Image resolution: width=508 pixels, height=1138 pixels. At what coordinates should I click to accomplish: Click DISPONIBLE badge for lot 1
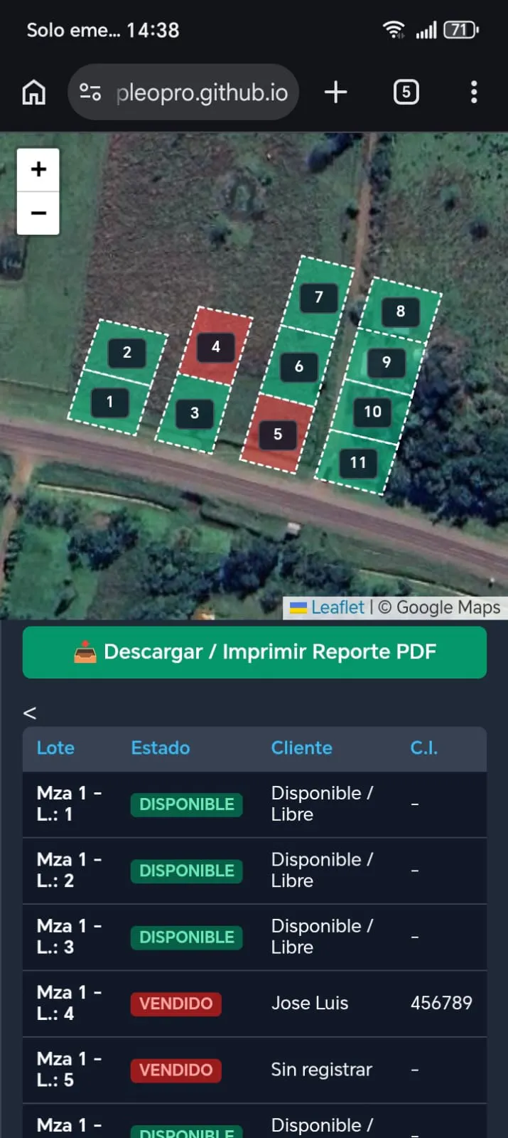click(187, 804)
